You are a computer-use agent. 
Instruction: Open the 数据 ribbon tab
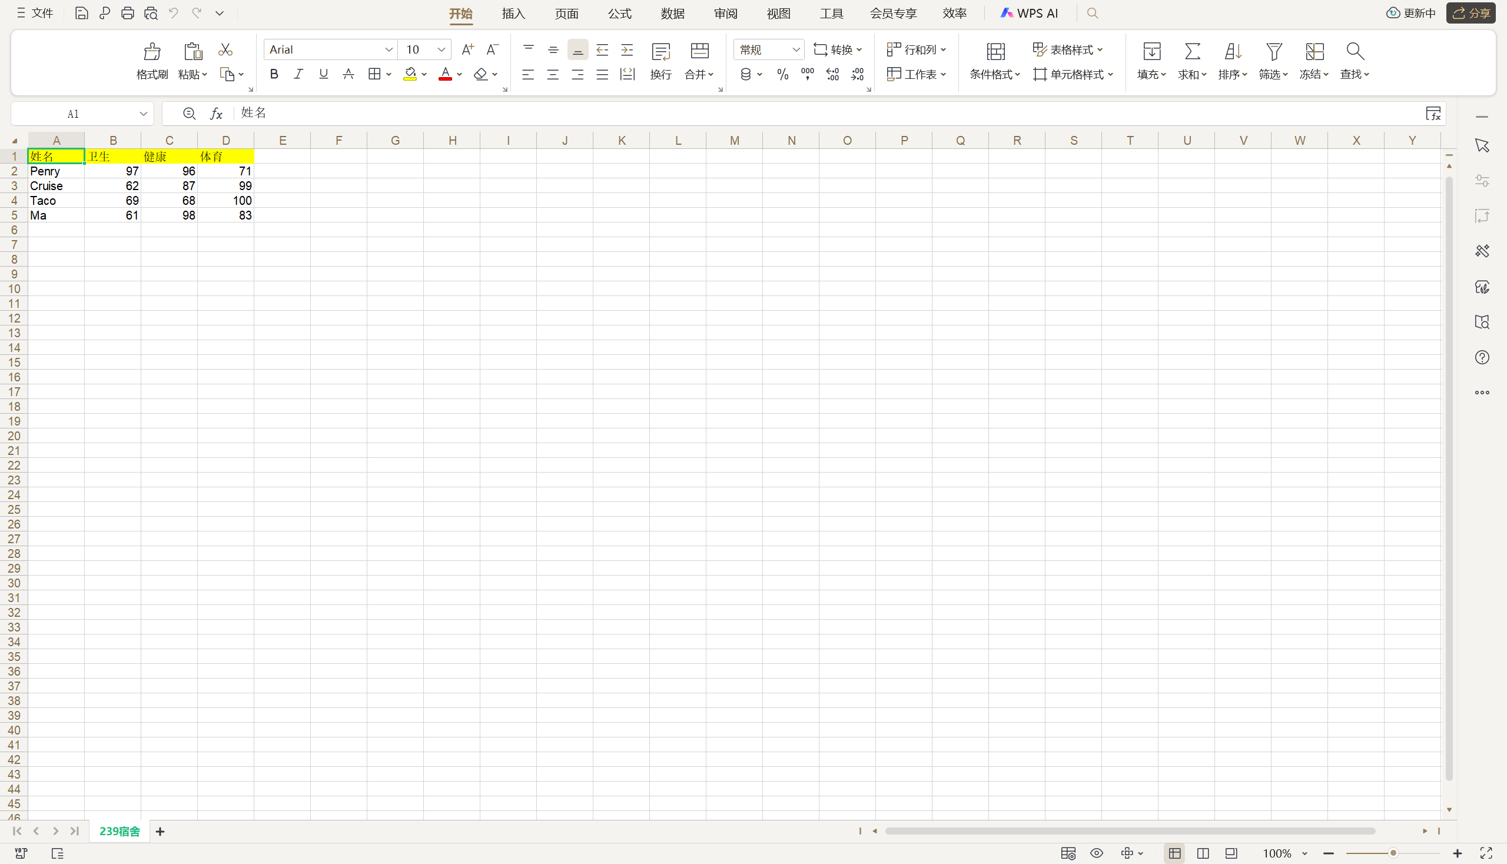coord(672,13)
